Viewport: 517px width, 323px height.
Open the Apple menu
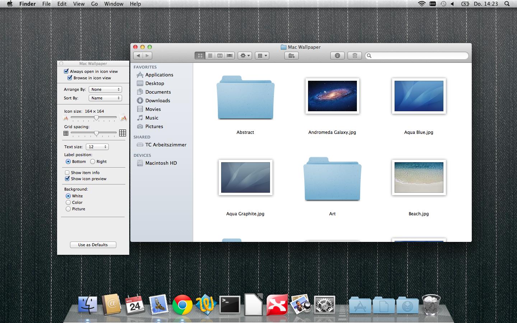tap(10, 4)
